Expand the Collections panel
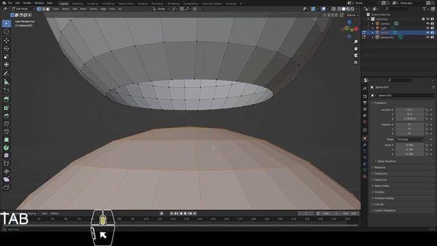Viewport: 437px width, 246px height. click(380, 174)
